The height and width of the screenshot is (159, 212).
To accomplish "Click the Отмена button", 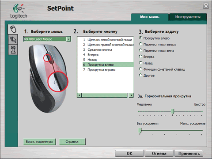I will pyautogui.click(x=159, y=154).
